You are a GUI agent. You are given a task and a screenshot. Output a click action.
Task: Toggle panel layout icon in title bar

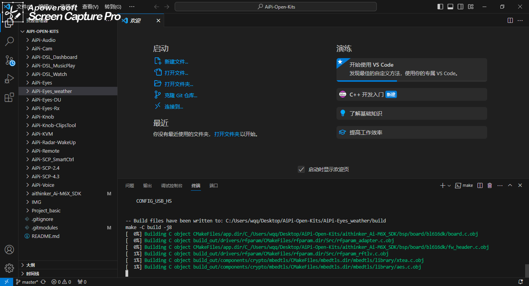pyautogui.click(x=450, y=7)
